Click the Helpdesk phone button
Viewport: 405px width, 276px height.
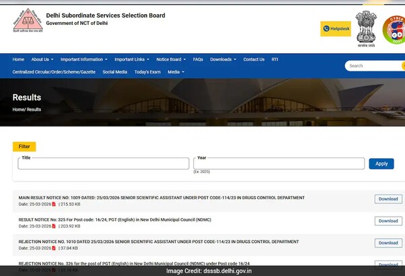pyautogui.click(x=336, y=29)
